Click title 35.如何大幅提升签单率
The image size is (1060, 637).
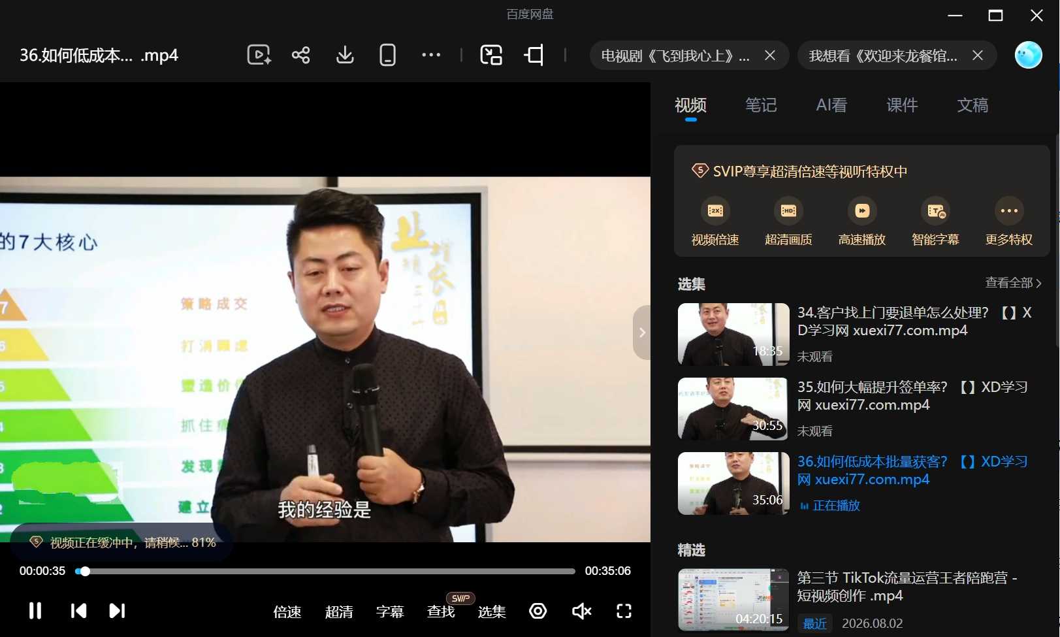[x=912, y=396]
